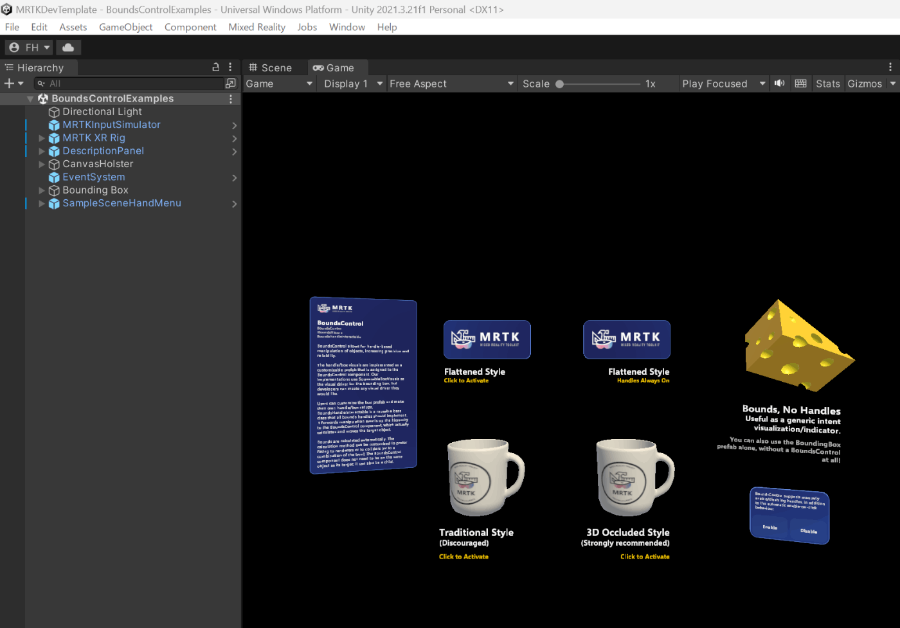Open EventSystem prefab arrow

[234, 178]
